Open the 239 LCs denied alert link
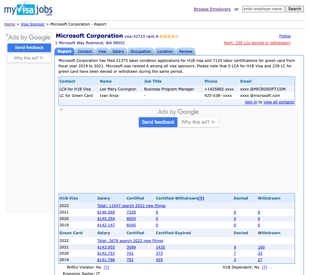The width and height of the screenshot is (309, 275). pyautogui.click(x=257, y=43)
